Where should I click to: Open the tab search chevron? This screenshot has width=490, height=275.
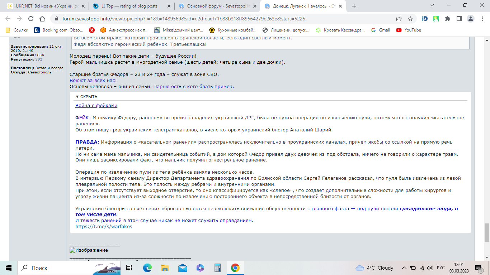(432, 5)
